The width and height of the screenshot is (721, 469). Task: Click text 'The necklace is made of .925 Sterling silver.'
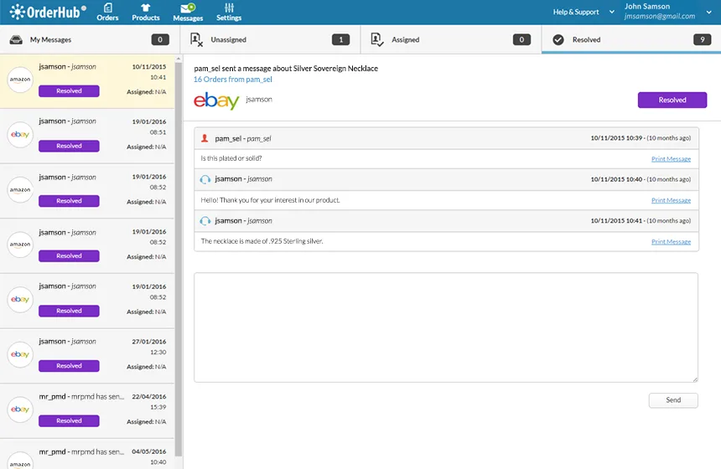(x=262, y=241)
